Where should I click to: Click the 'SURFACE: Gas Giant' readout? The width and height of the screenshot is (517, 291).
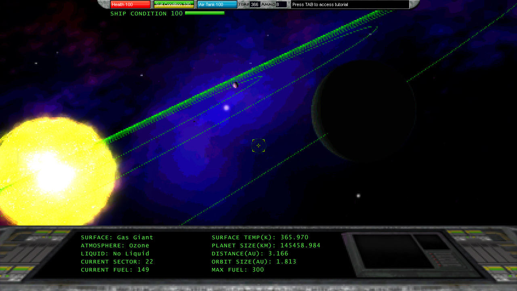pyautogui.click(x=117, y=238)
